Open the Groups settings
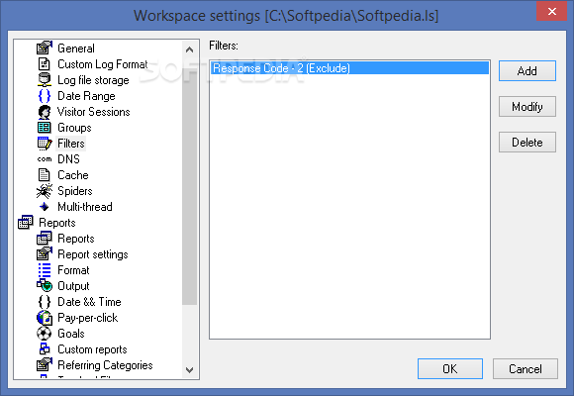The width and height of the screenshot is (574, 396). pyautogui.click(x=74, y=128)
